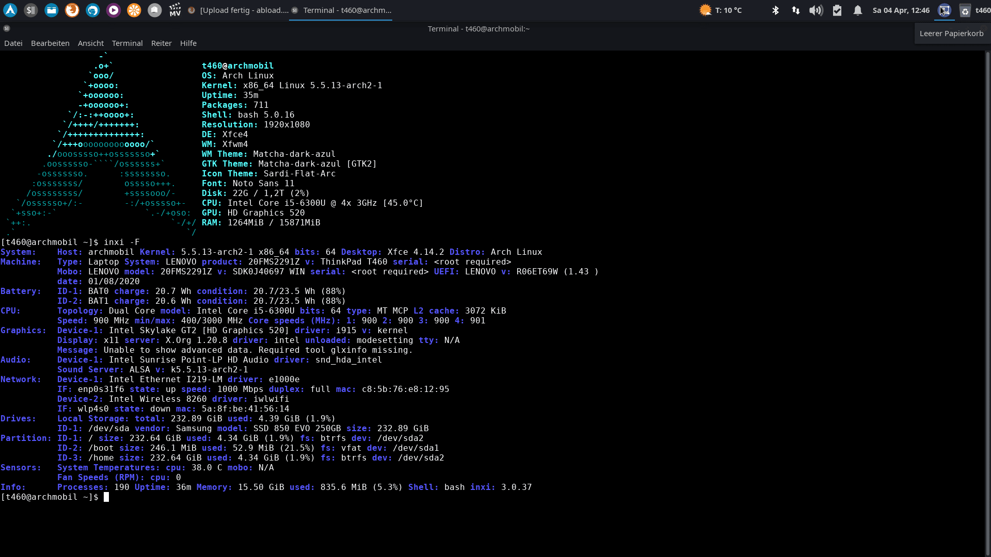The width and height of the screenshot is (991, 557).
Task: Click the 'Shell: bash 5.0.16' line
Action: coord(248,114)
